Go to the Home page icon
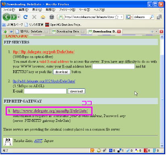 pos(43,17)
